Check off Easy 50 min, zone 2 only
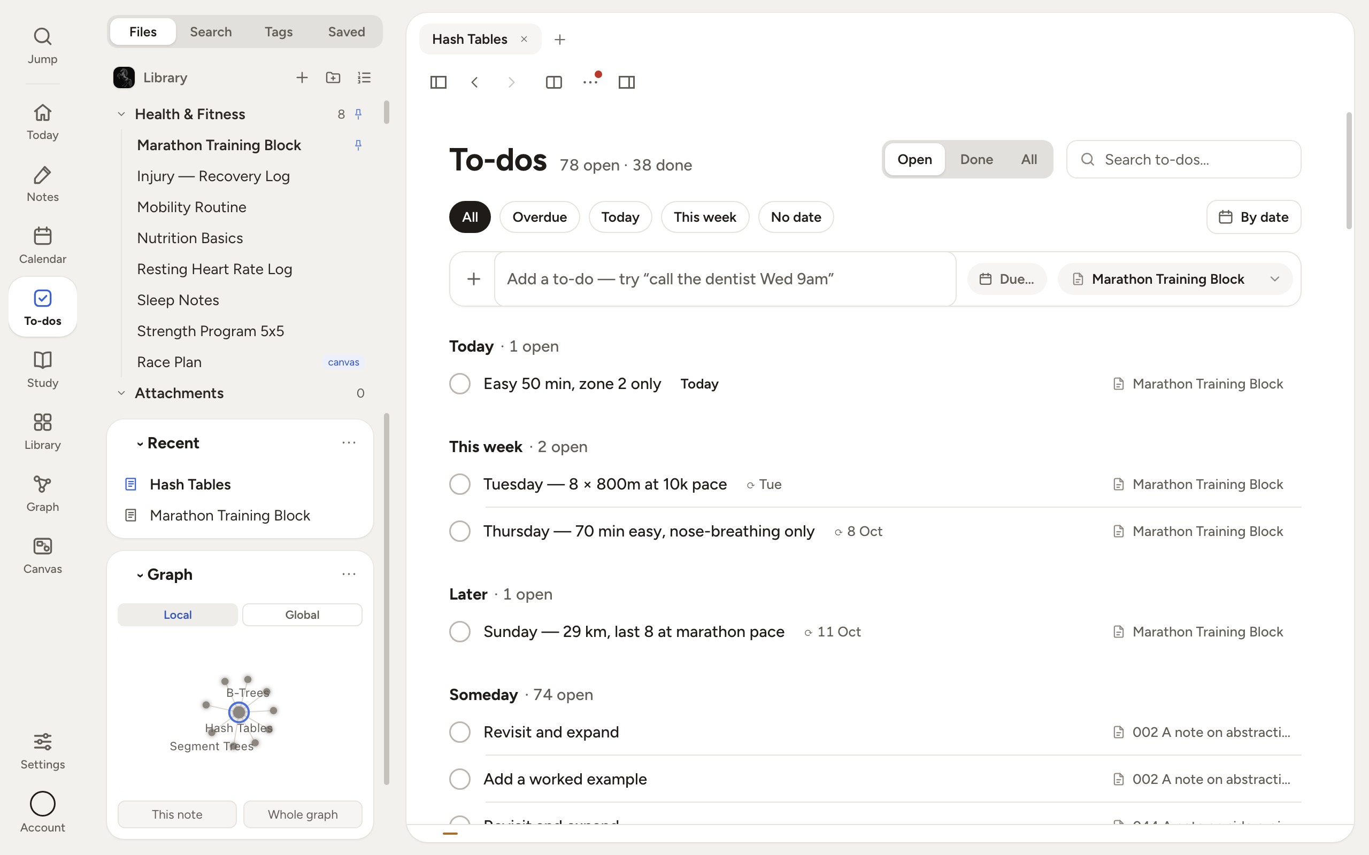The image size is (1369, 855). [460, 384]
